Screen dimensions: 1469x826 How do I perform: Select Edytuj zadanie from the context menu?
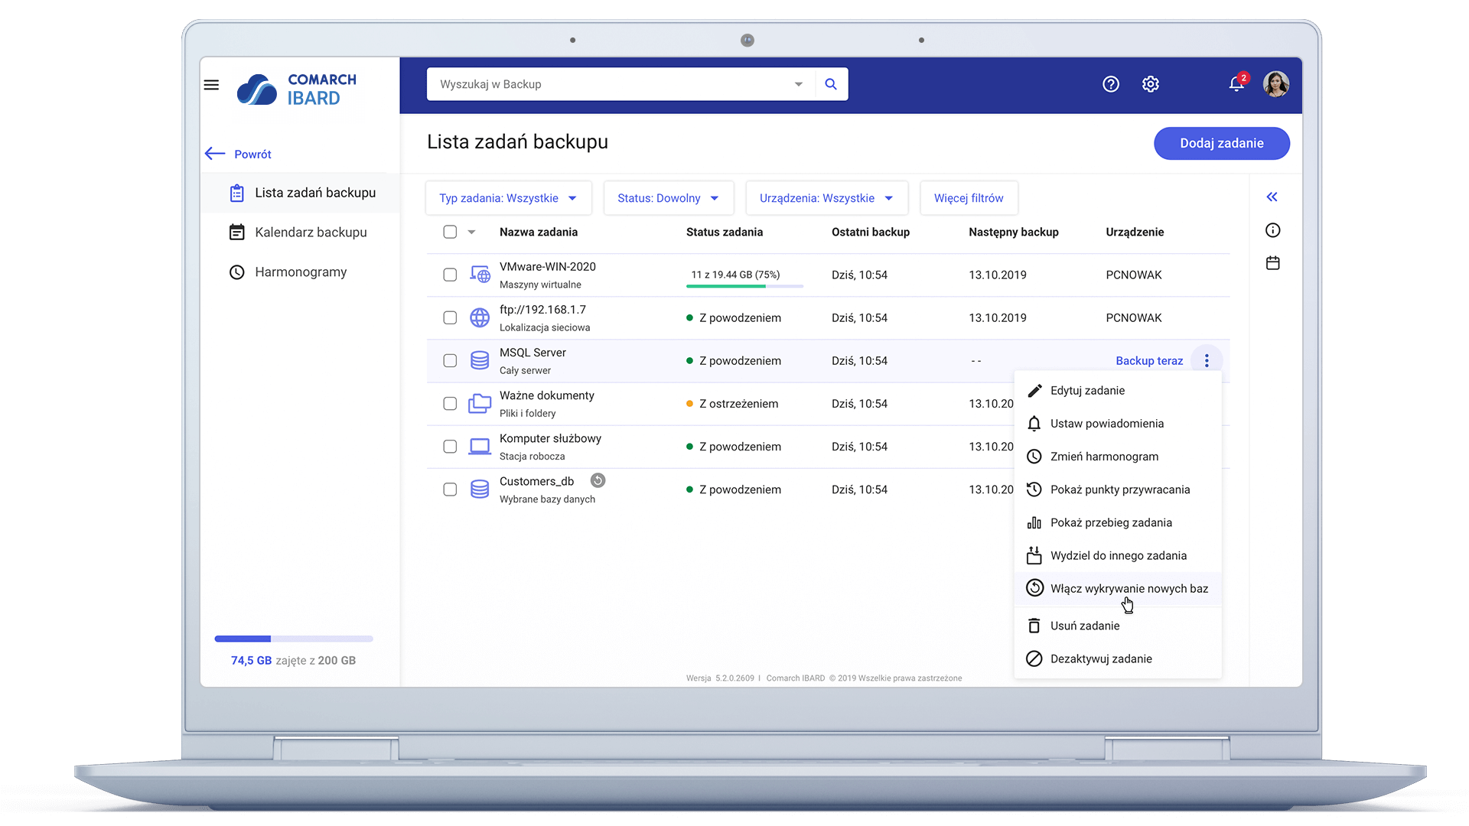1118,391
